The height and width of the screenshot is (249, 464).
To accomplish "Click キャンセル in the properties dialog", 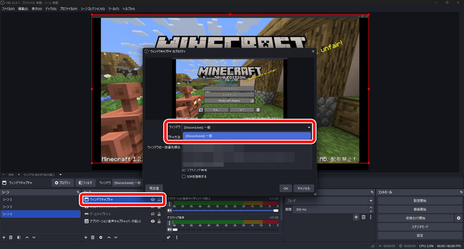I will (x=303, y=188).
